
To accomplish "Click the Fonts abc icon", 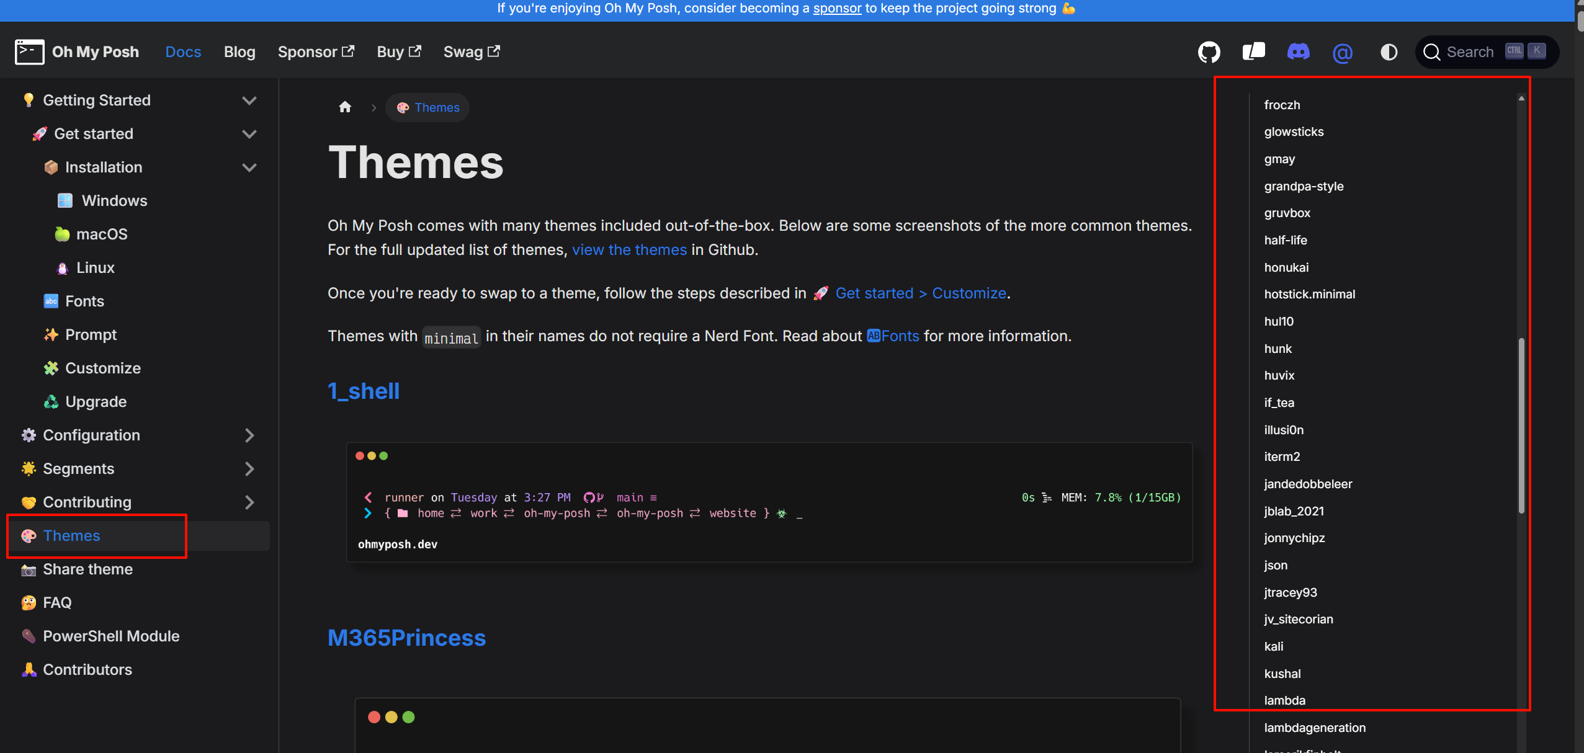I will pos(51,301).
